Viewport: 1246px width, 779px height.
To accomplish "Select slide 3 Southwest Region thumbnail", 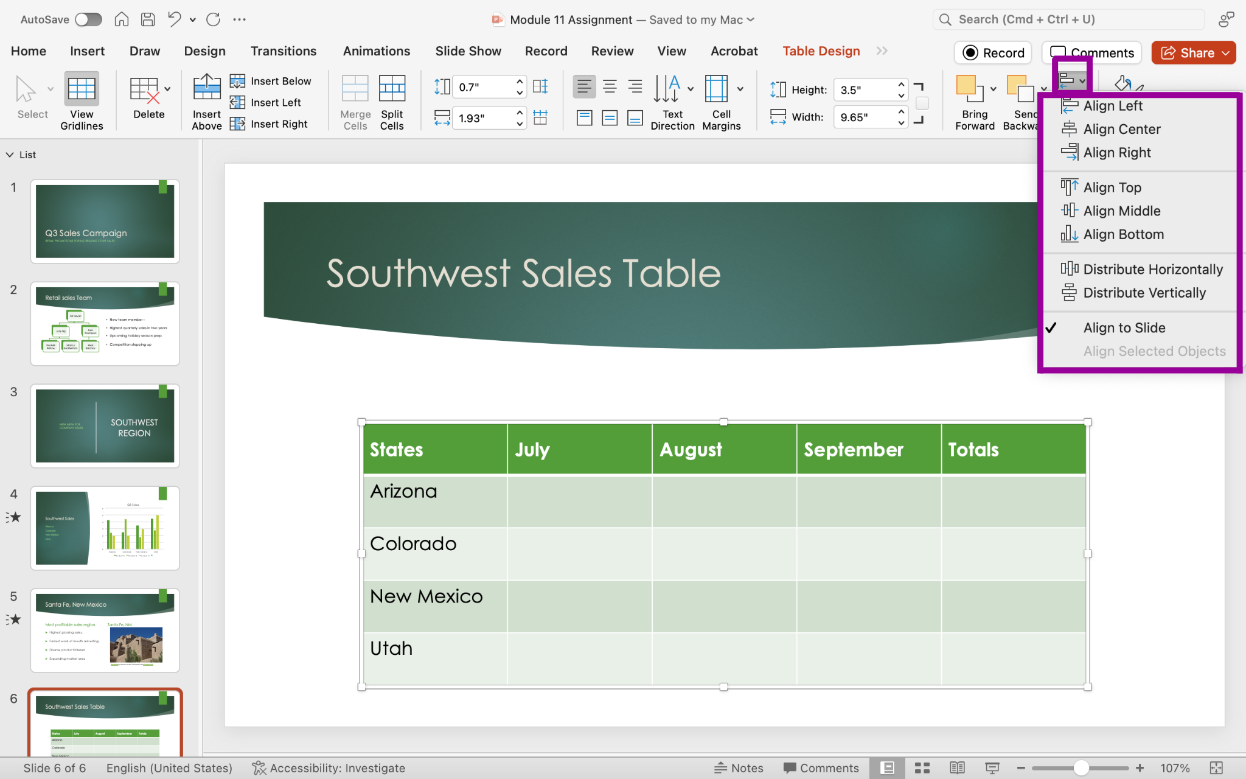I will click(x=105, y=425).
